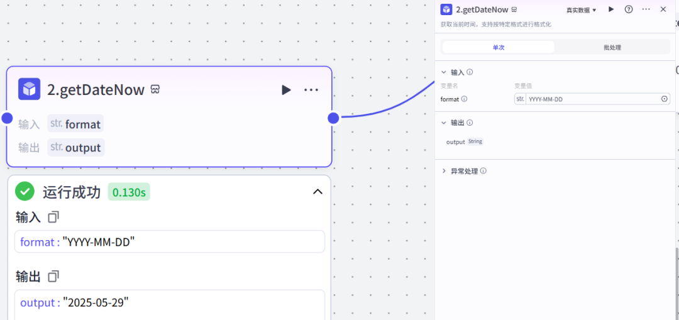Collapse the 输入 section
The height and width of the screenshot is (320, 679).
click(443, 72)
